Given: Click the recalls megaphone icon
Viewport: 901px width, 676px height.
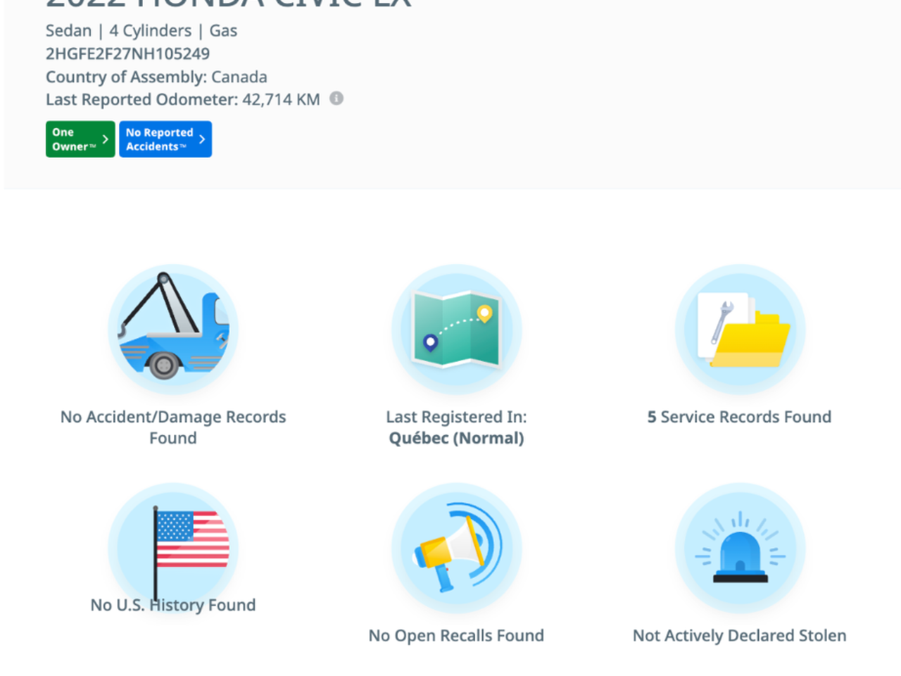Looking at the screenshot, I should (456, 548).
